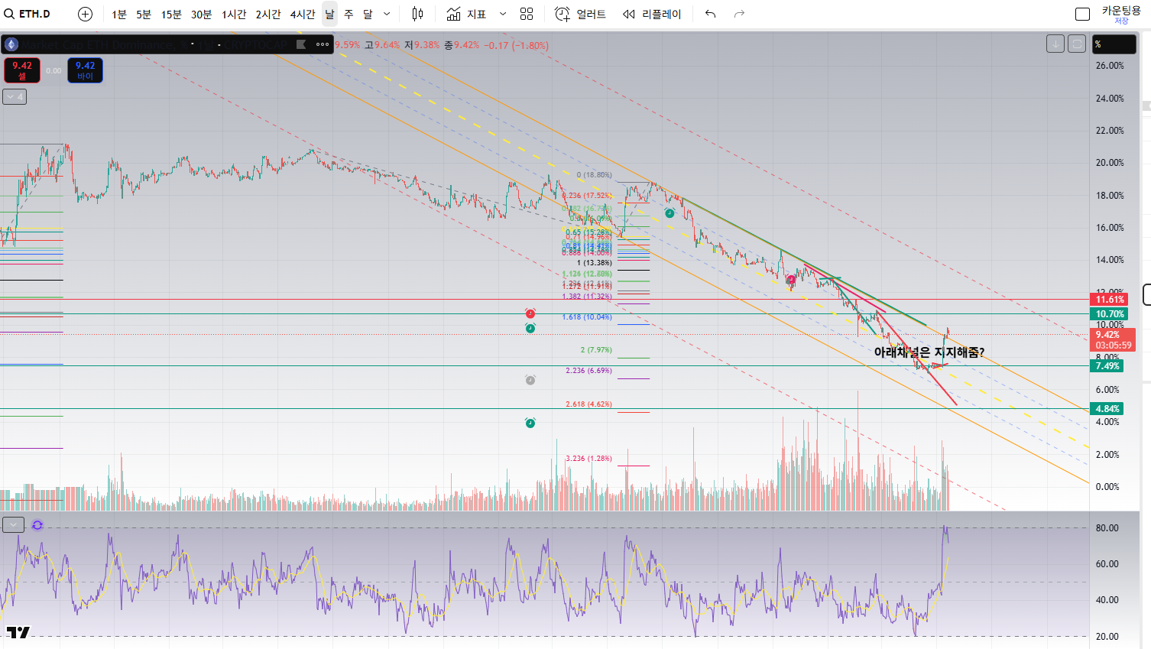Open the red alarm icon near 1.618 level
The width and height of the screenshot is (1151, 649).
[x=530, y=313]
